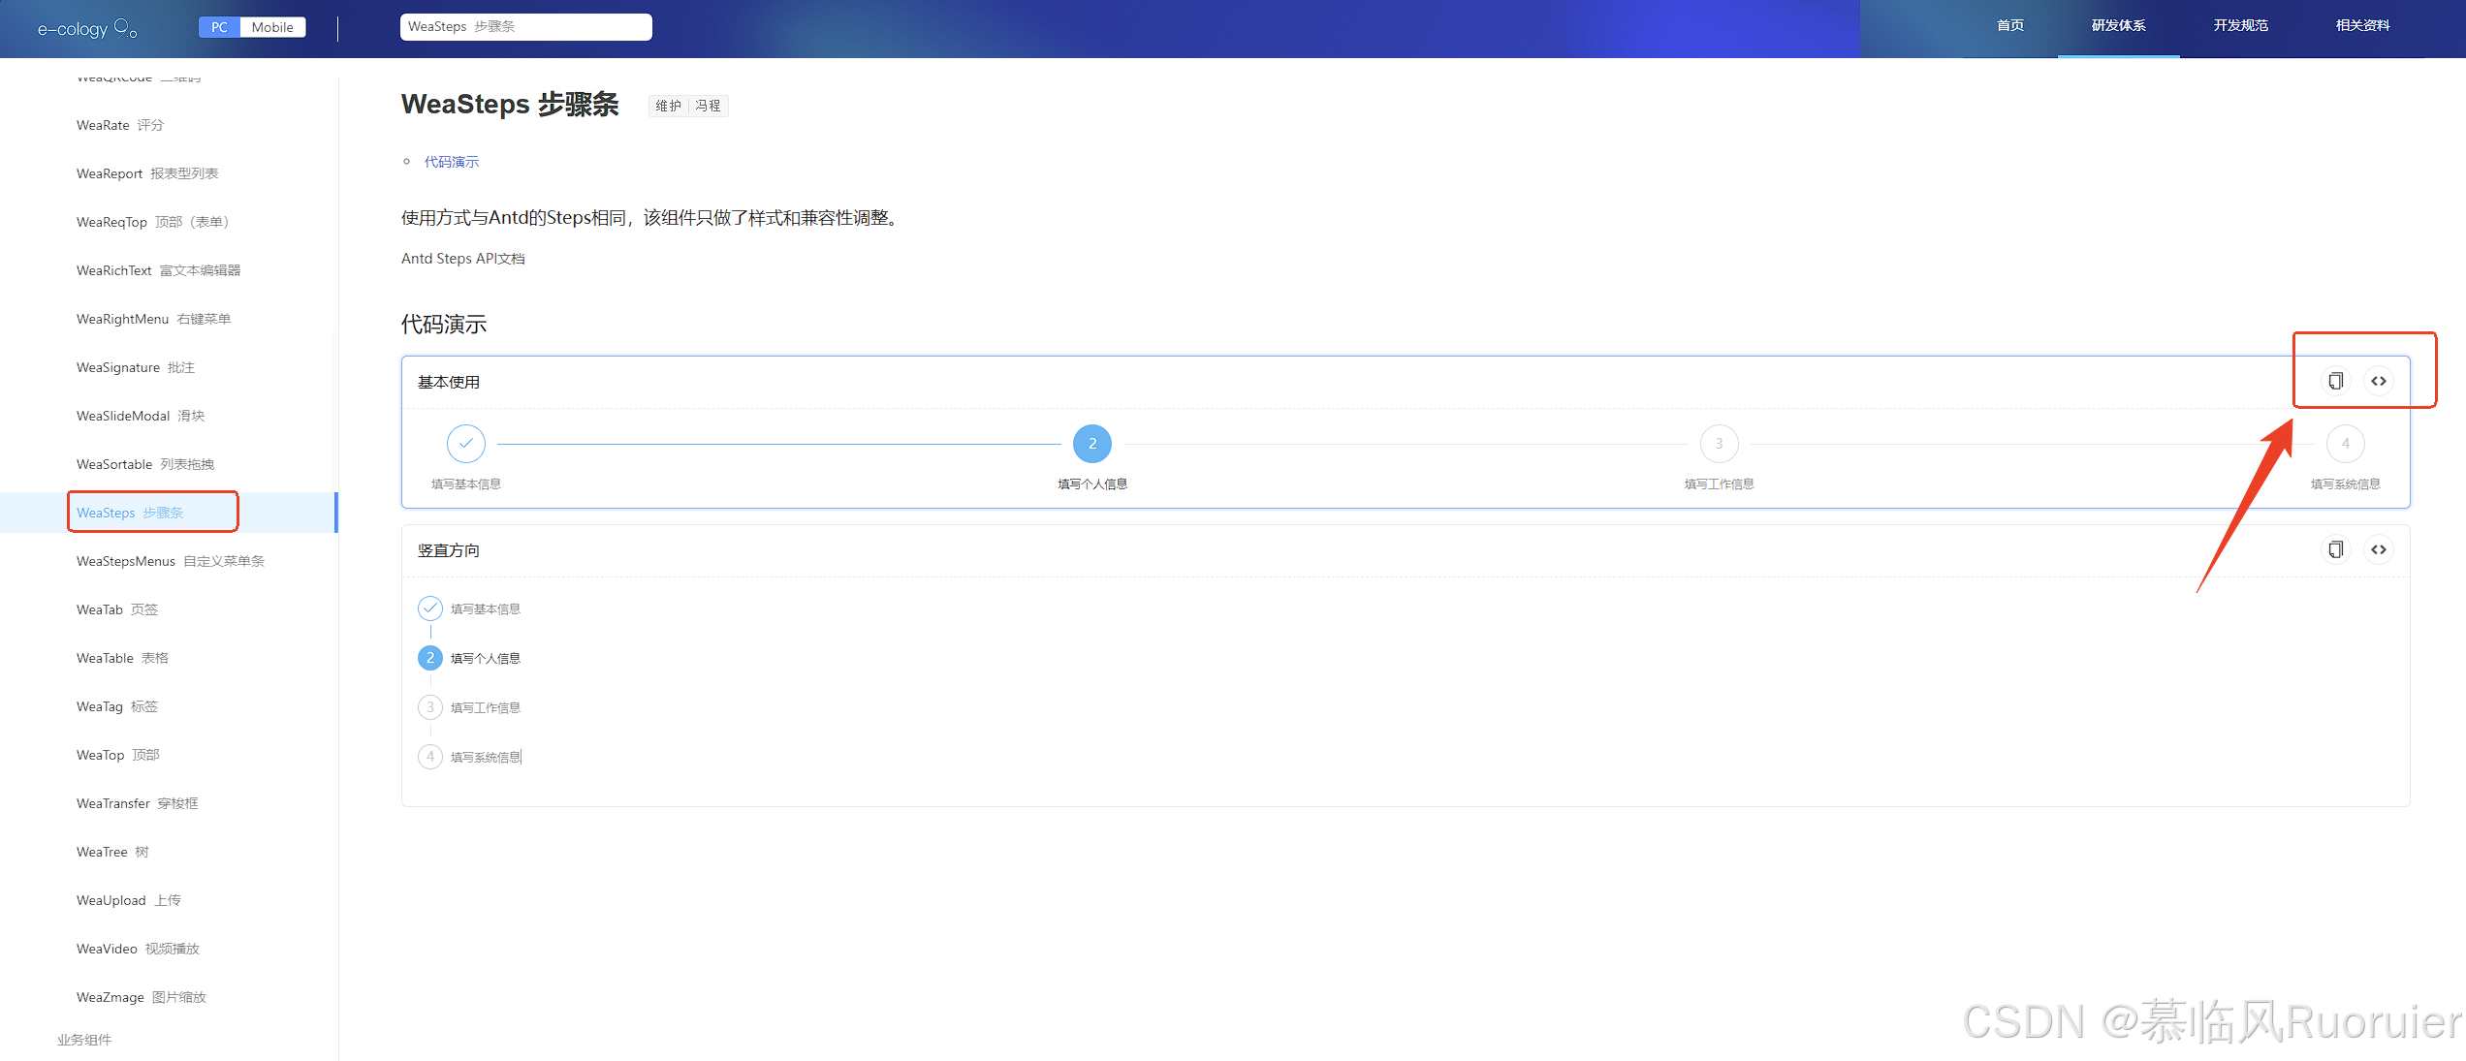The width and height of the screenshot is (2466, 1061).
Task: Click step 3 circle in horizontal steps
Action: 1719,443
